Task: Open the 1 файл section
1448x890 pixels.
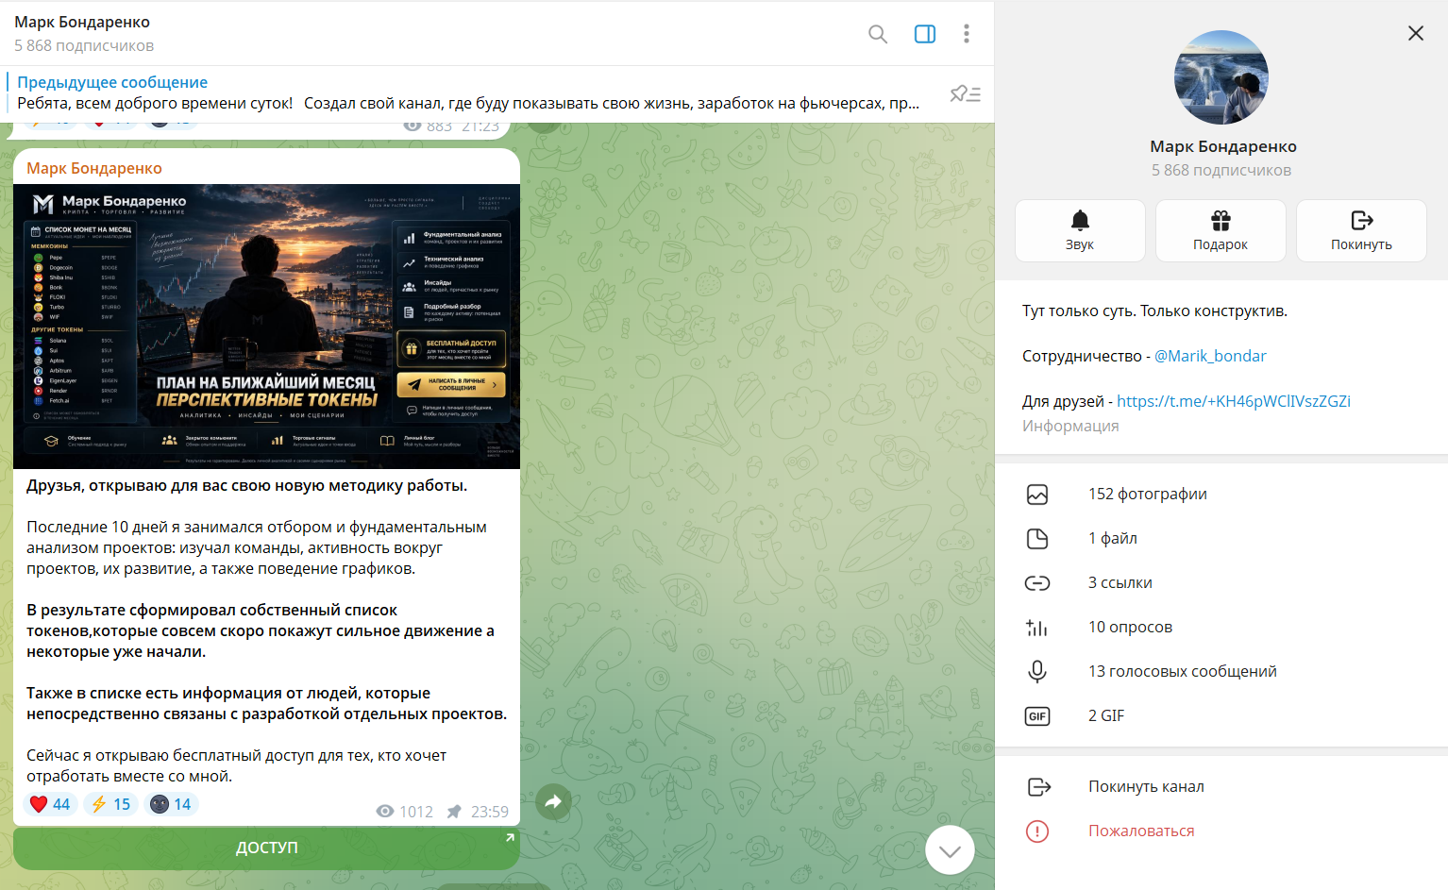Action: coord(1221,538)
